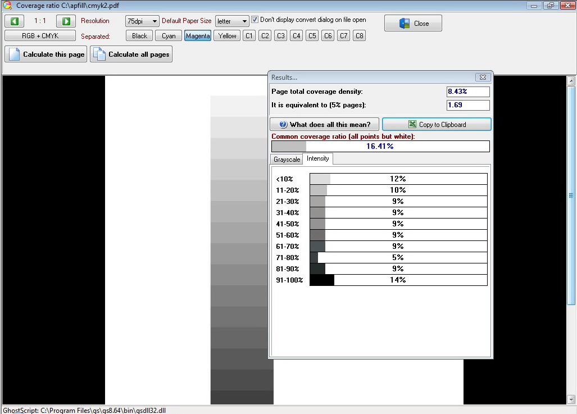The image size is (577, 414).
Task: Close the viewer with the Close button
Action: tap(413, 23)
